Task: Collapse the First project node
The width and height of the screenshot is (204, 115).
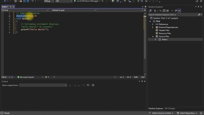Action: (x=150, y=21)
